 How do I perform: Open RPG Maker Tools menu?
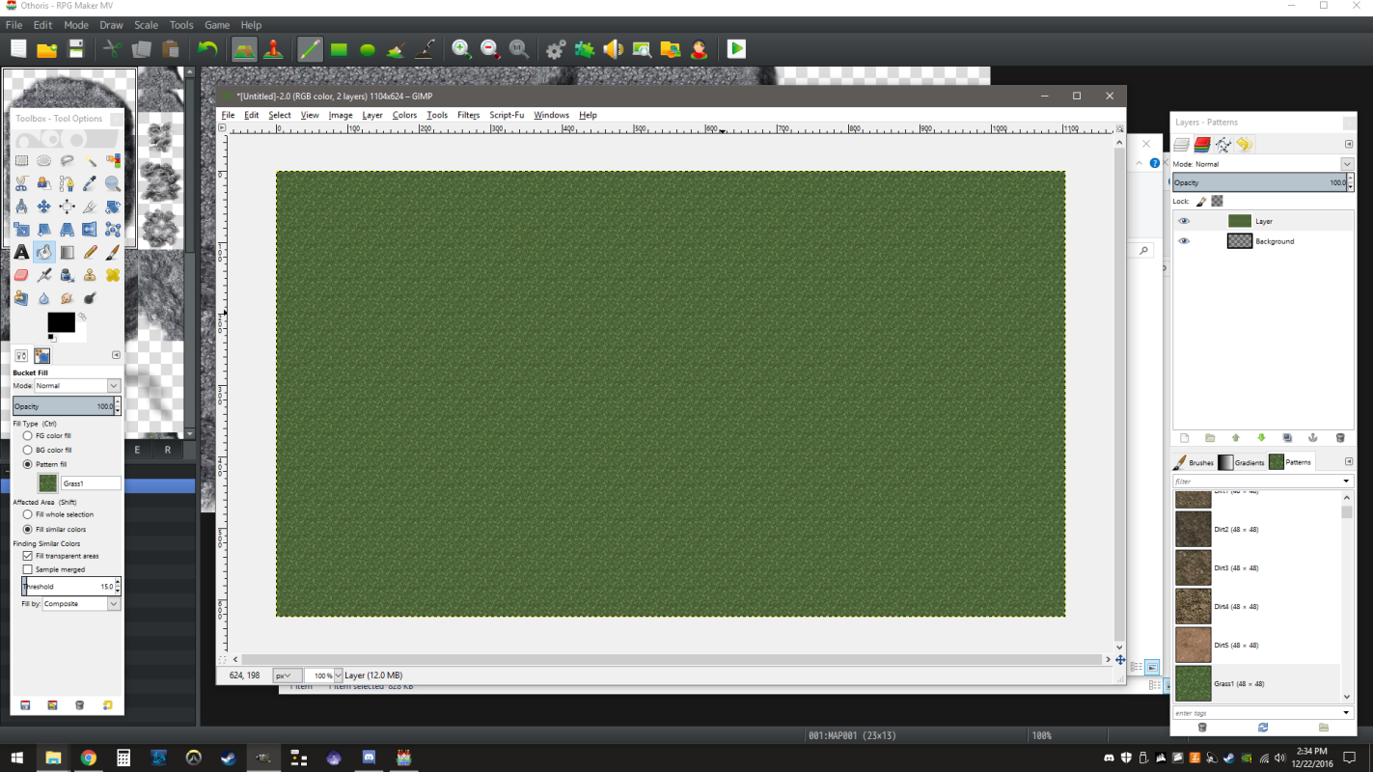181,25
